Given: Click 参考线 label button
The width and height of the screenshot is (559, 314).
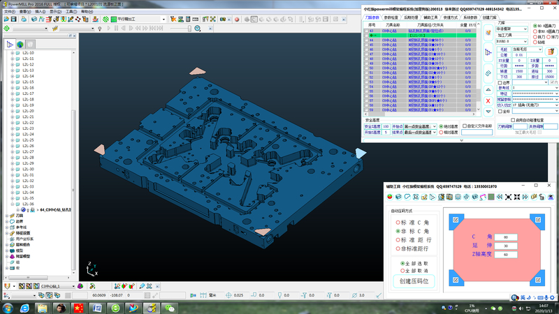Looking at the screenshot, I should point(504,88).
